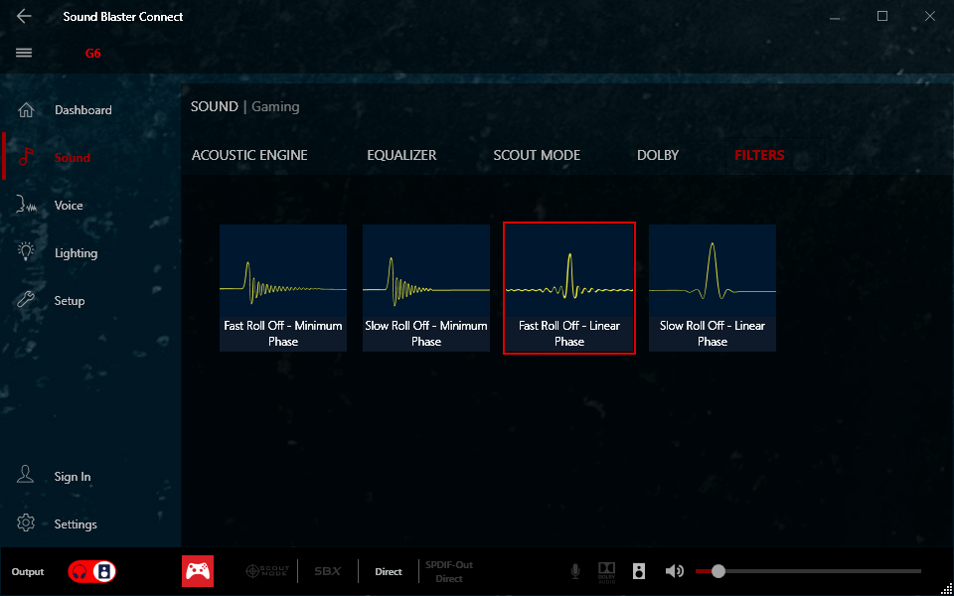The image size is (954, 596).
Task: Close the Sound Blaster Connect window
Action: (930, 17)
